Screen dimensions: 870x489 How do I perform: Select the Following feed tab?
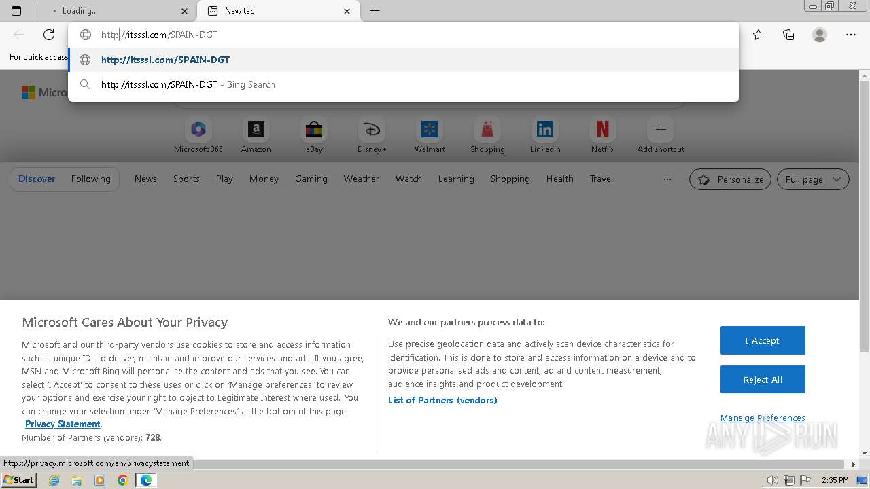click(x=90, y=179)
